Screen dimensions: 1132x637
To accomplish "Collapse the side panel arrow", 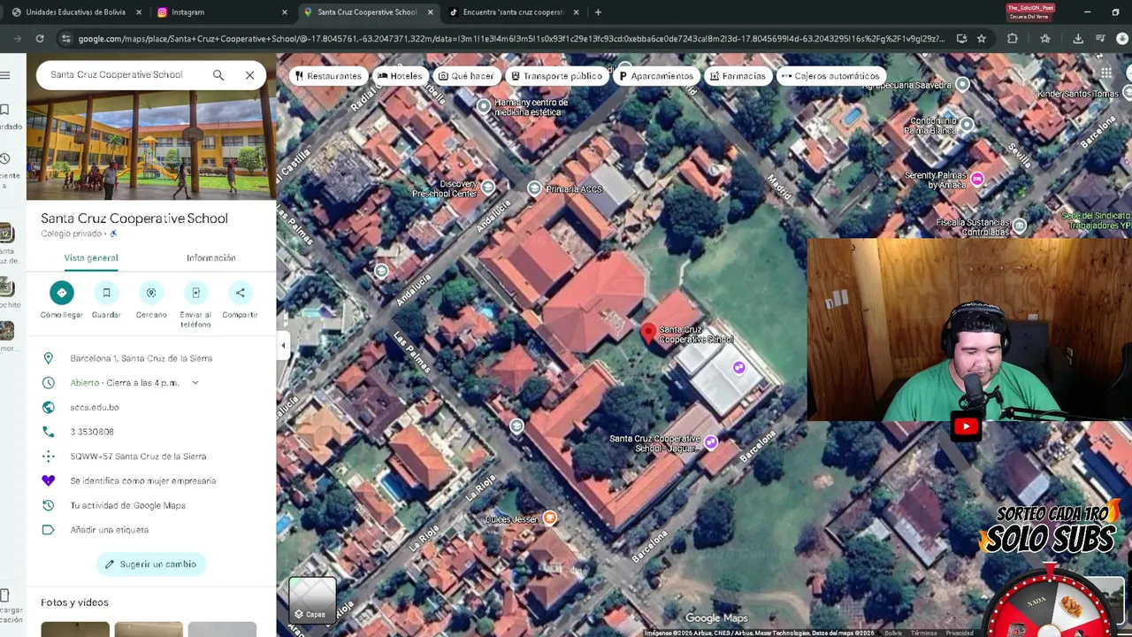I will (x=283, y=346).
